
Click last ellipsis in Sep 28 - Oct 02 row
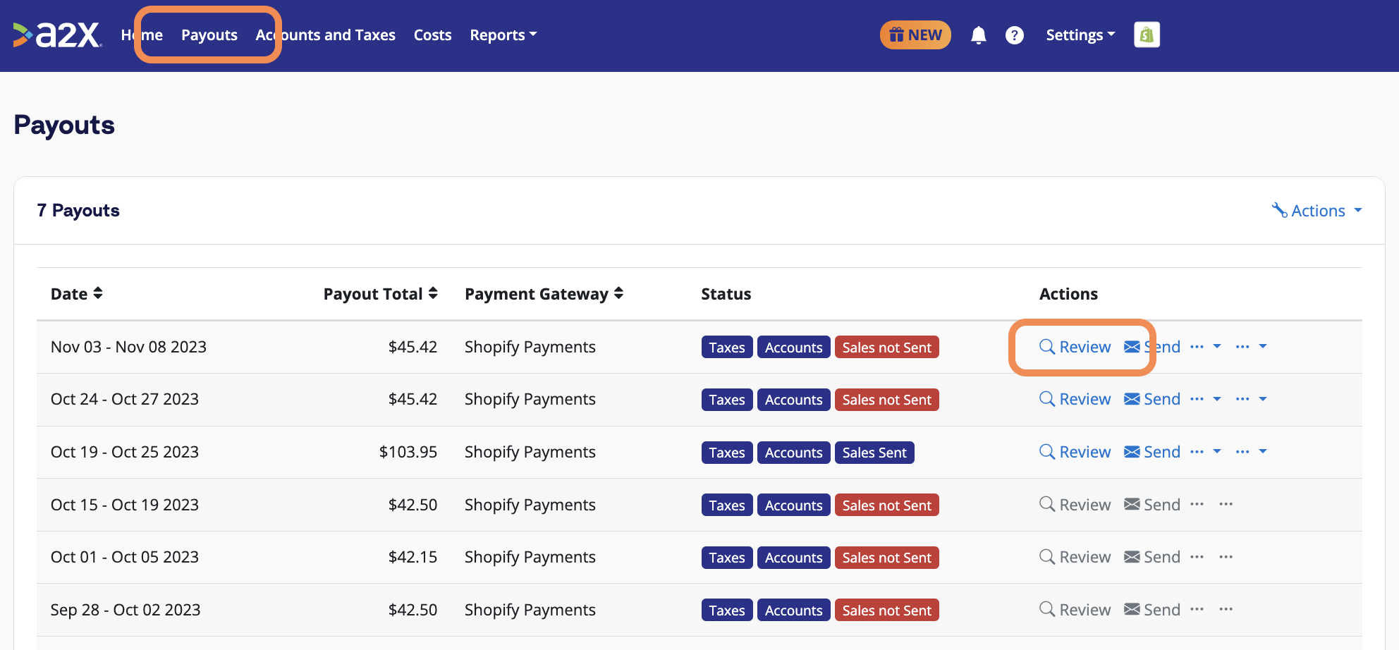1226,609
